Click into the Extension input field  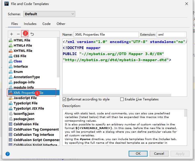[172, 35]
